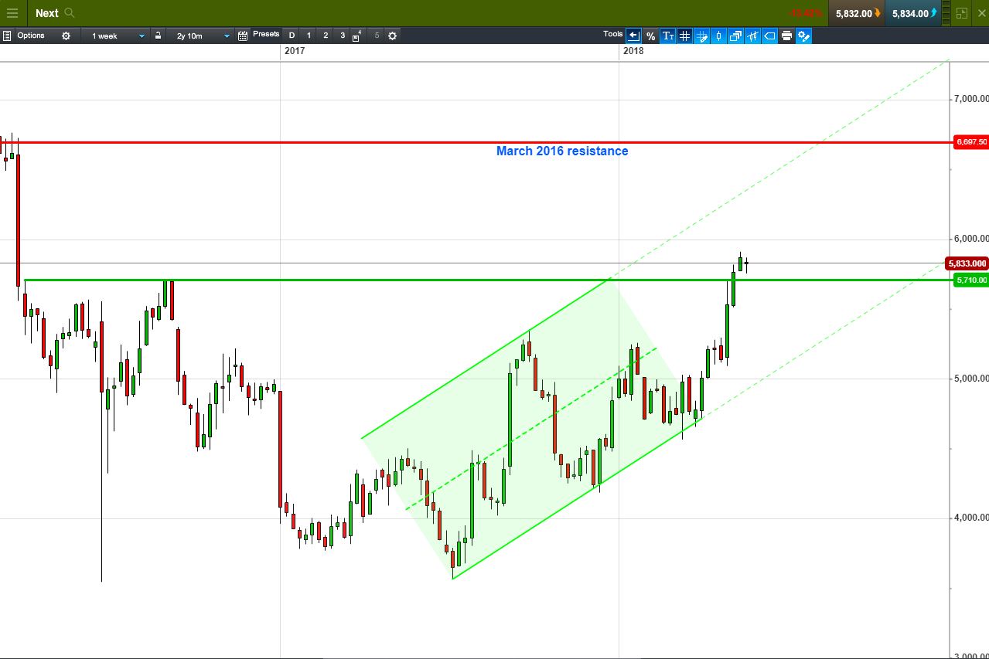The height and width of the screenshot is (659, 989).
Task: Click the Presets label
Action: tap(266, 34)
